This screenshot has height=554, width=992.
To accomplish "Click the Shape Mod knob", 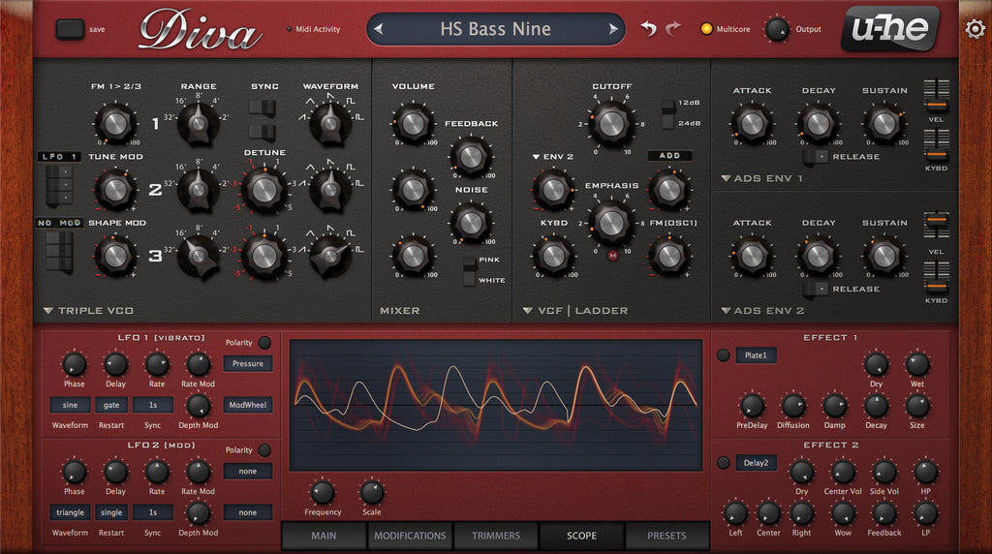I will (115, 256).
